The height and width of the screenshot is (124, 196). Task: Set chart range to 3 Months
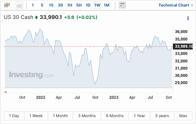pos(87,116)
